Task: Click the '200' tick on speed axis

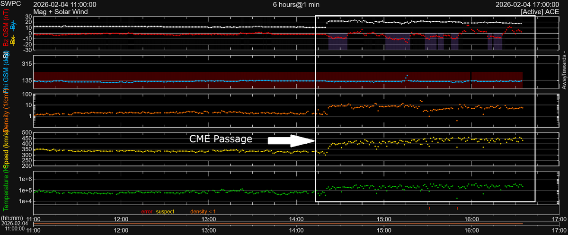Action: click(27, 166)
